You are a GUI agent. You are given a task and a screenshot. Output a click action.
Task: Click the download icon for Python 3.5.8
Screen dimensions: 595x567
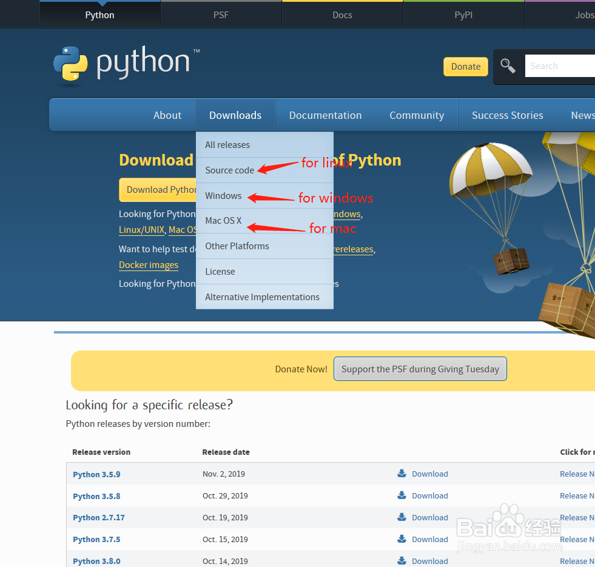pyautogui.click(x=402, y=495)
